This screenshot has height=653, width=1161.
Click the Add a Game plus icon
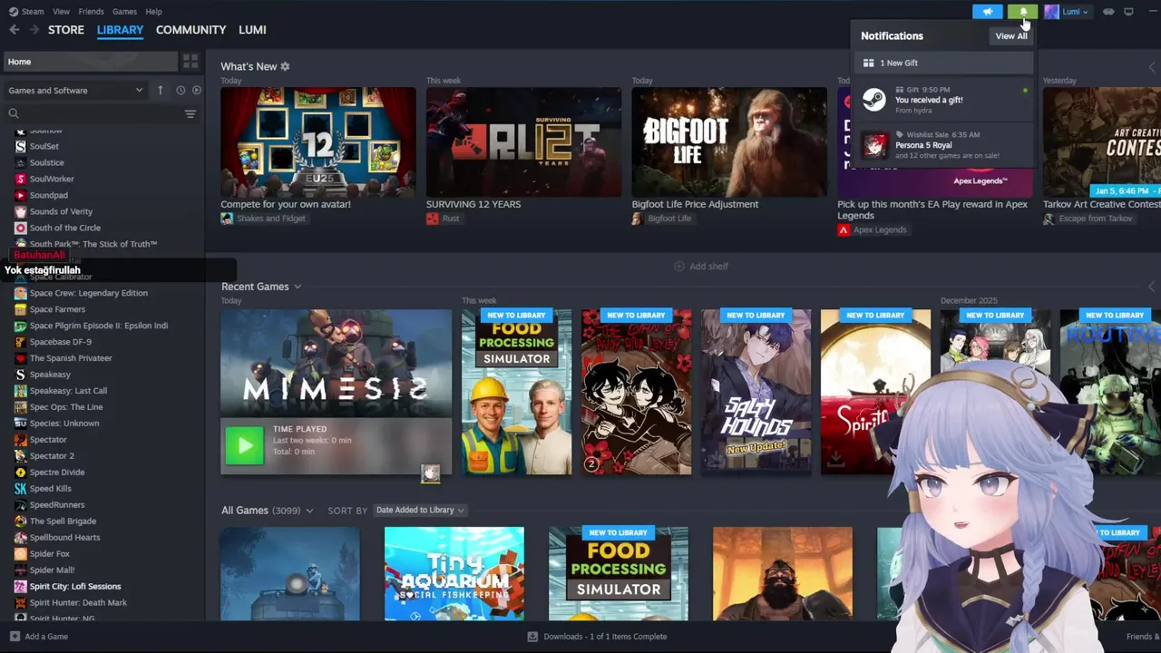15,637
